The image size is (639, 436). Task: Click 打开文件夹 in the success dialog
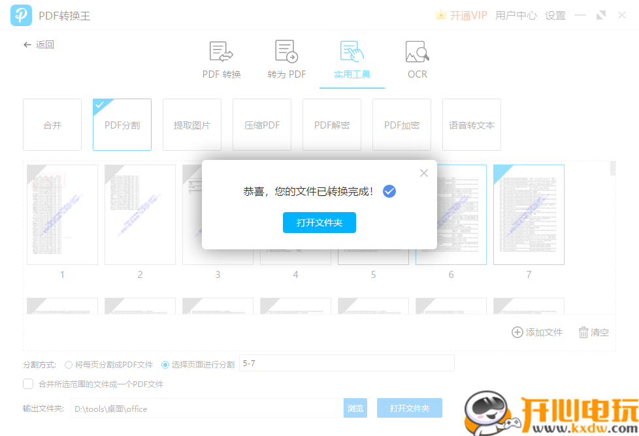click(x=319, y=223)
